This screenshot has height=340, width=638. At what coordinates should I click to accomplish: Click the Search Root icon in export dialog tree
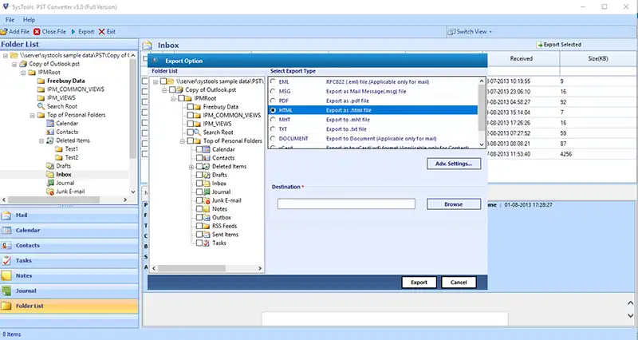pos(197,132)
